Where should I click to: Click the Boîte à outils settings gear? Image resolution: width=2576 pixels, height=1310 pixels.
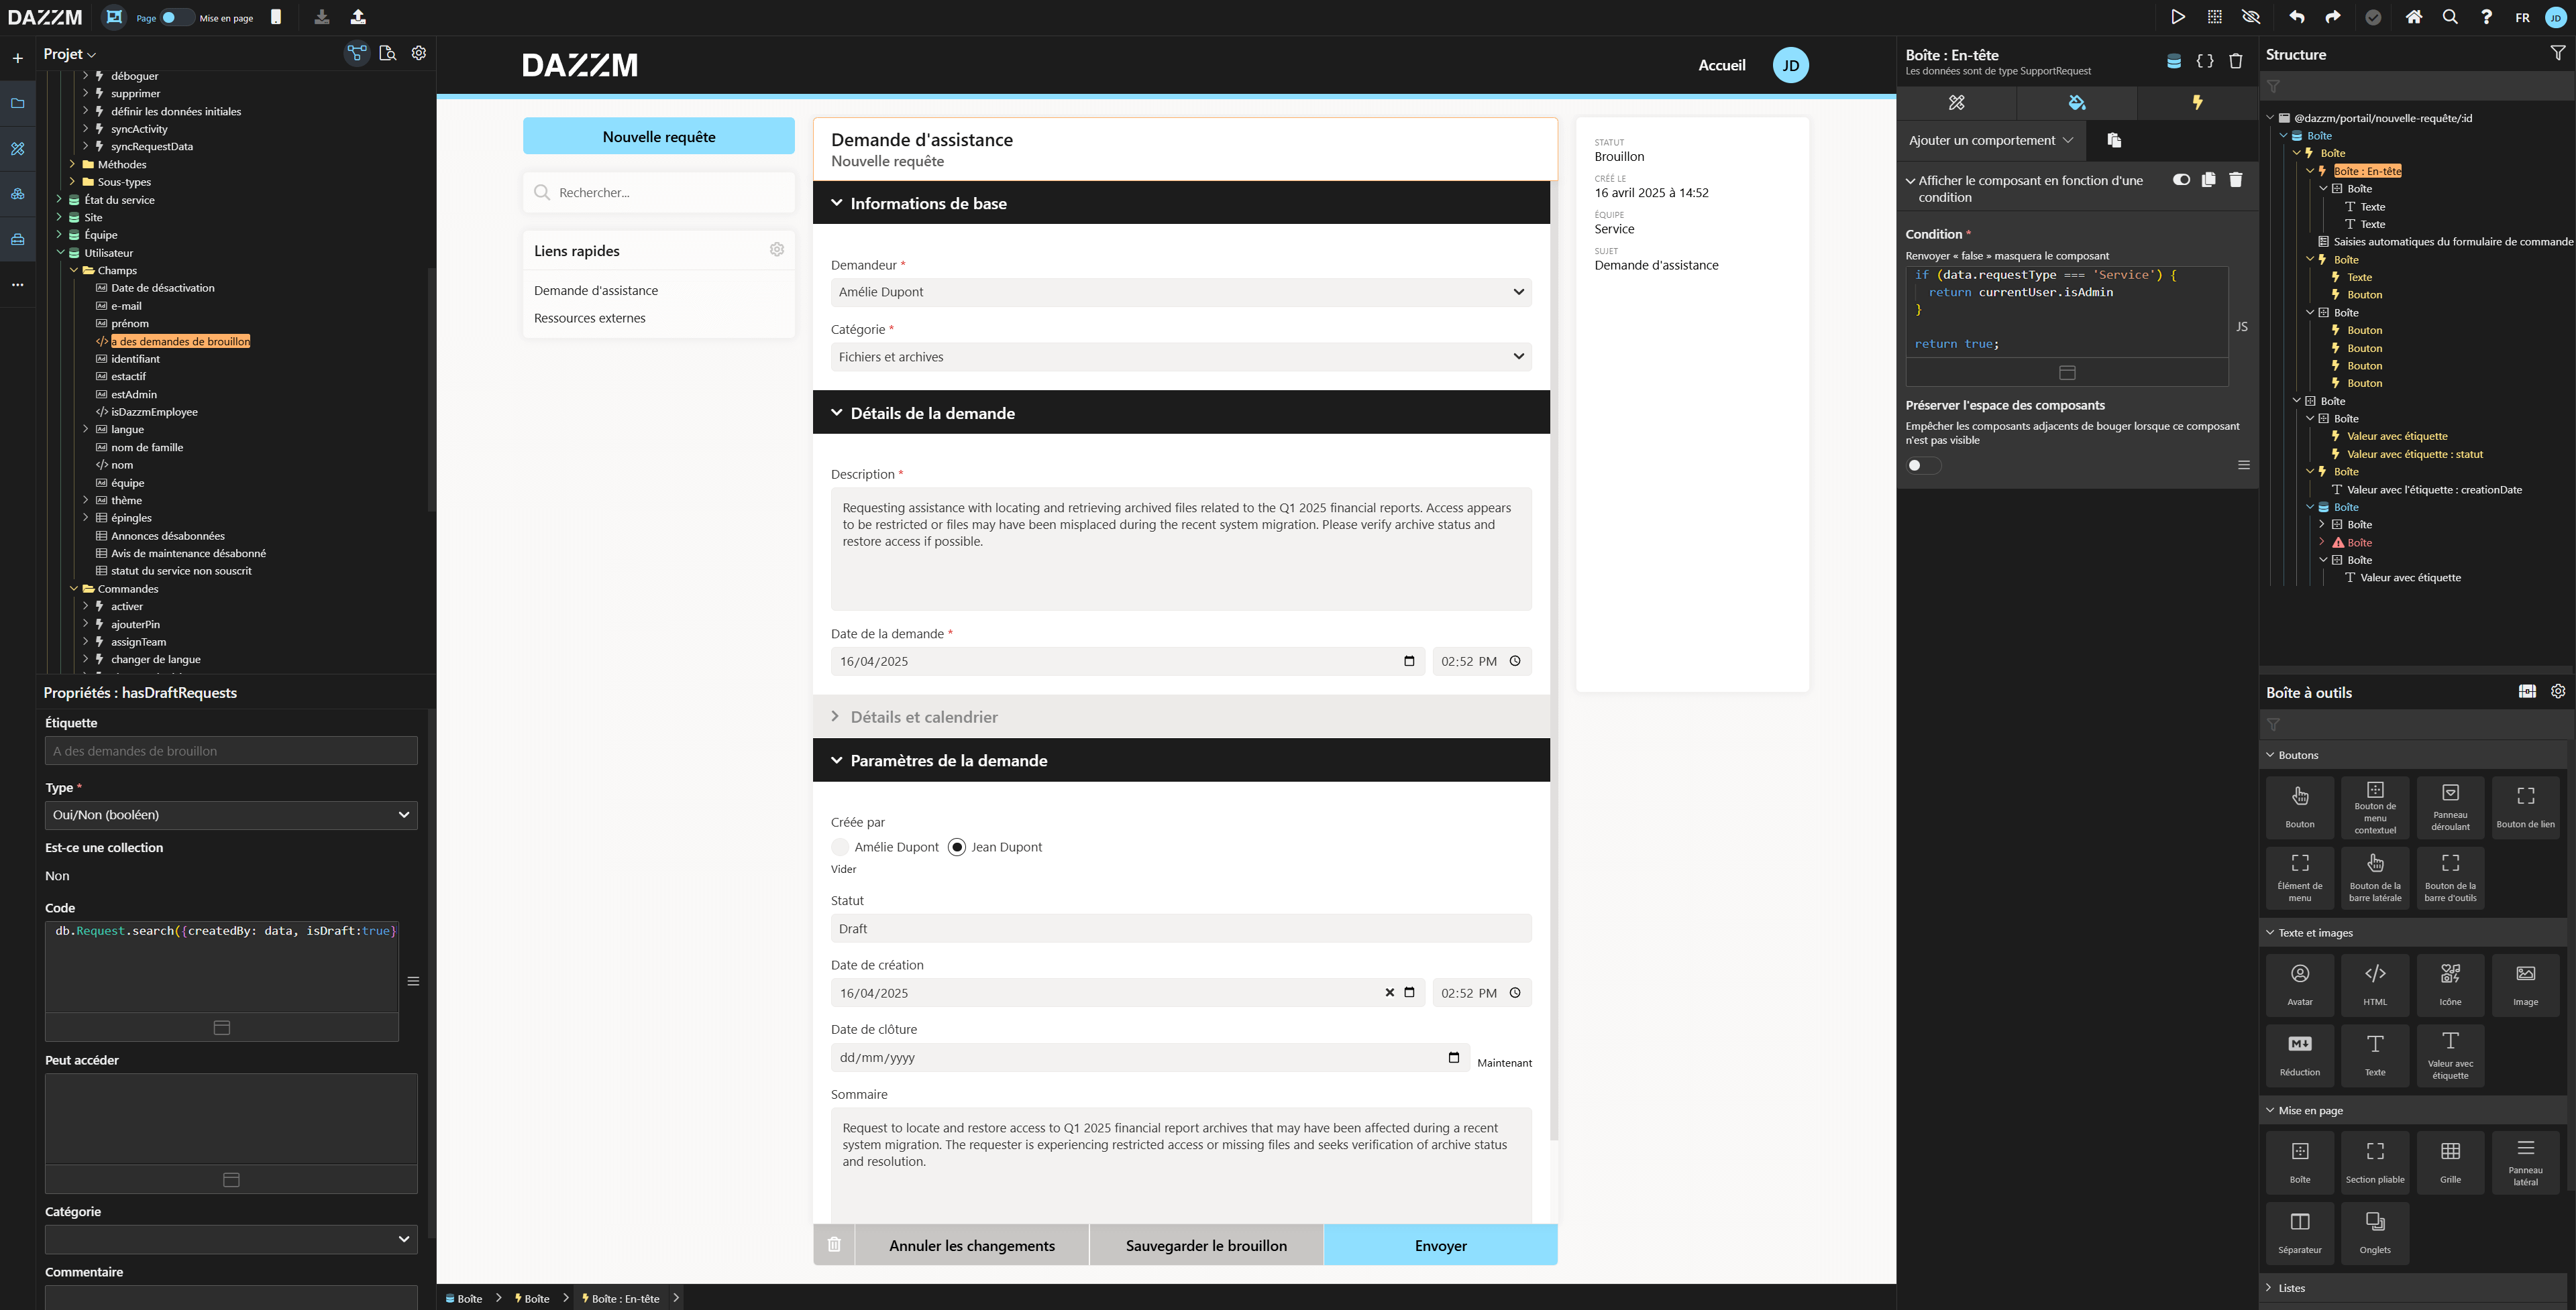pyautogui.click(x=2558, y=691)
